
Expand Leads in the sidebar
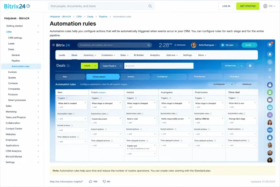(x=38, y=44)
